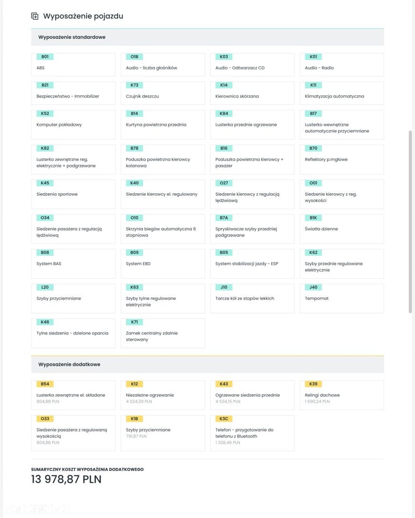415x518 pixels.
Task: Select the Tempomat equipment card
Action: [341, 298]
